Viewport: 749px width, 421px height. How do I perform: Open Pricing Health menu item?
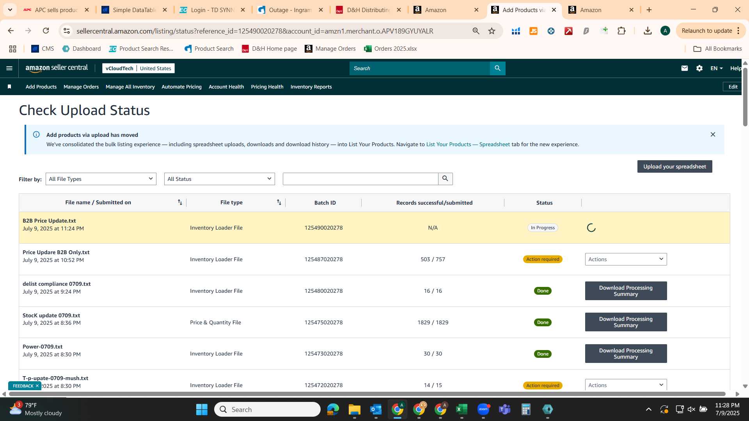coord(267,87)
